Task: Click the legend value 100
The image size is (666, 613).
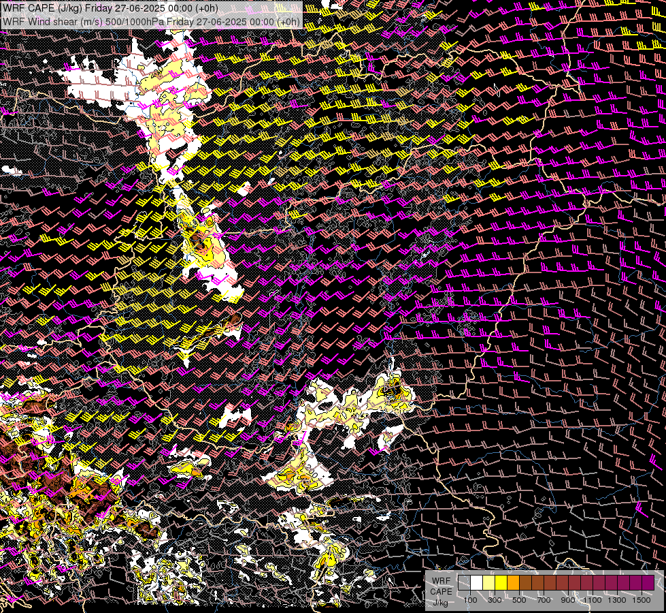Action: 470,600
